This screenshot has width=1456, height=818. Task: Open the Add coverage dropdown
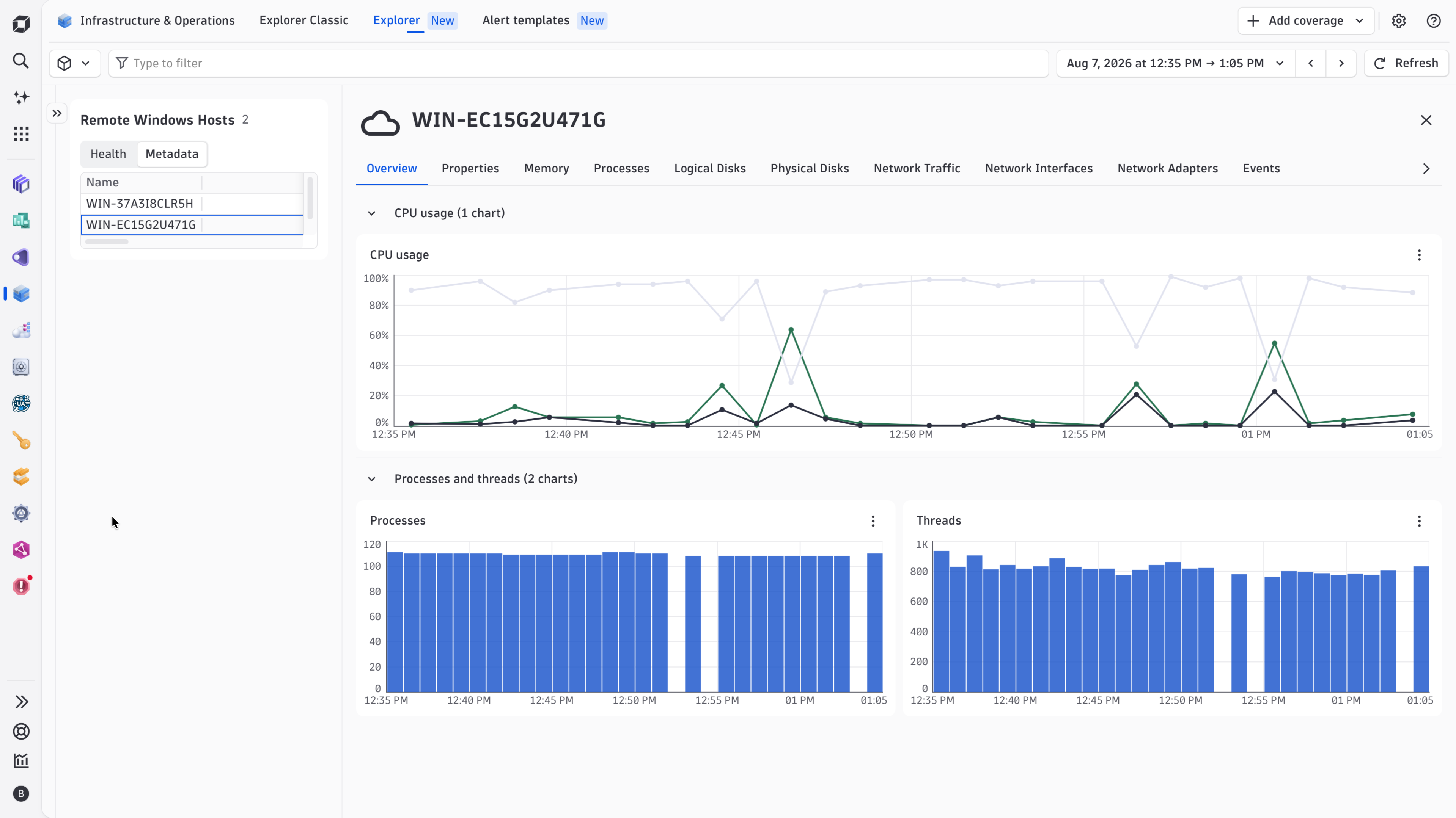pos(1306,21)
